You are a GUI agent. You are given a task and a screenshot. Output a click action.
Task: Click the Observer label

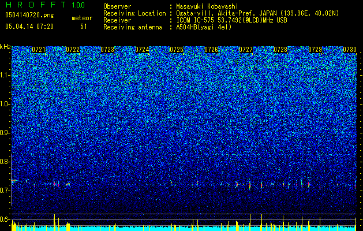[117, 6]
